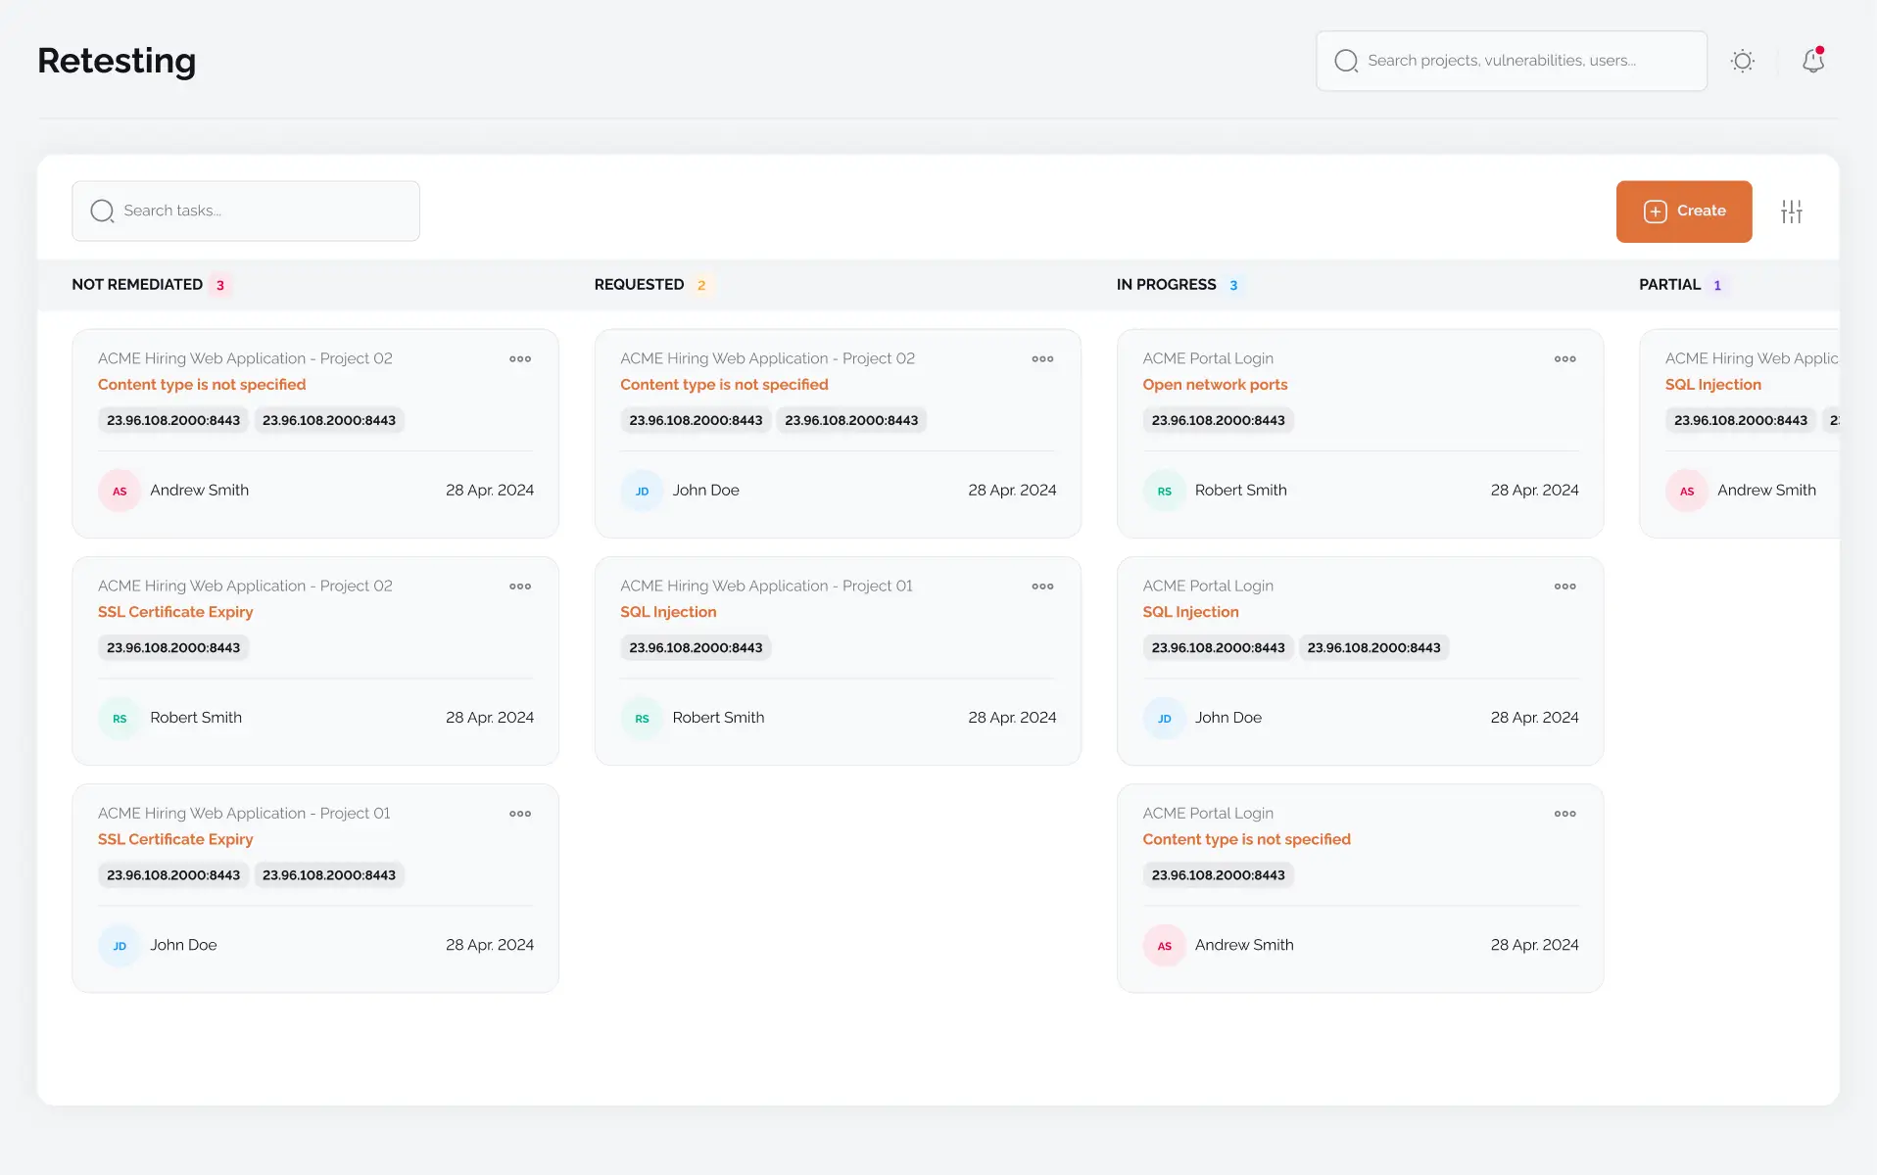Select the In Progress column header
The height and width of the screenshot is (1175, 1877).
coord(1166,285)
